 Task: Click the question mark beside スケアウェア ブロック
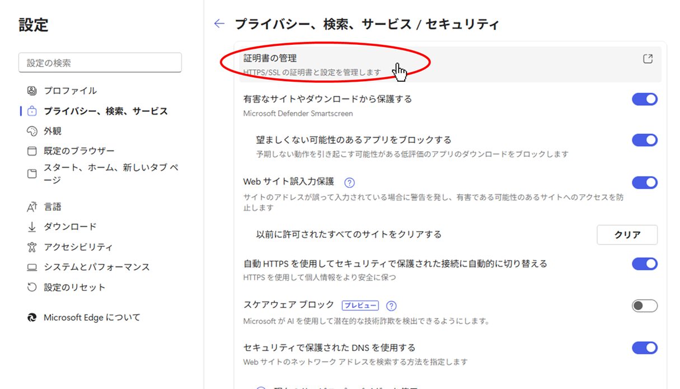pos(391,306)
